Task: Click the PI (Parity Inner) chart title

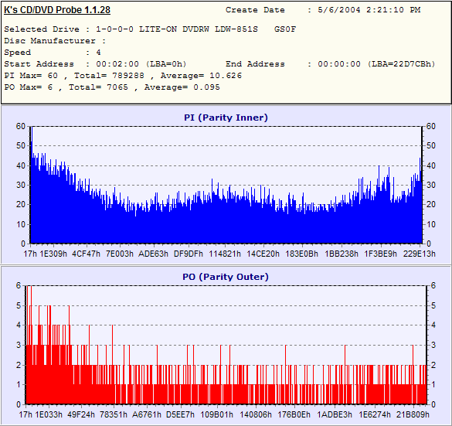Action: click(x=226, y=118)
